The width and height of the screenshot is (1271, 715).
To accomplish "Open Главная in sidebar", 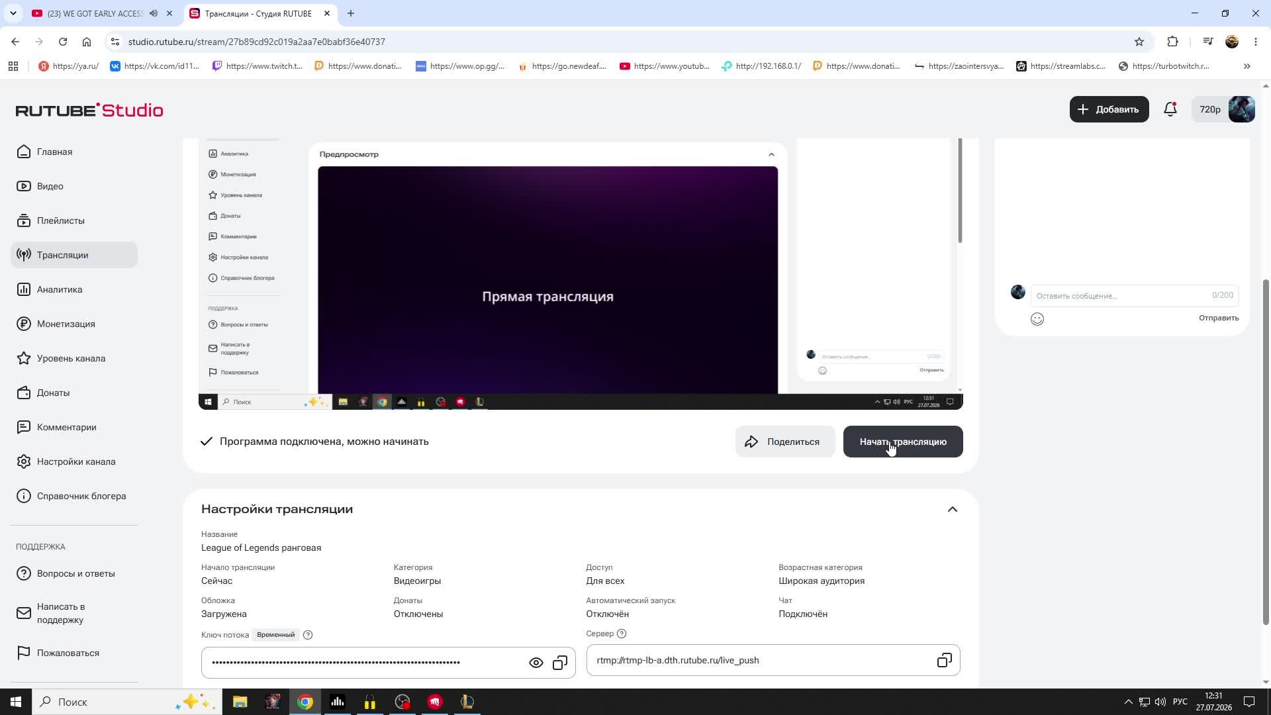I will [x=73, y=152].
